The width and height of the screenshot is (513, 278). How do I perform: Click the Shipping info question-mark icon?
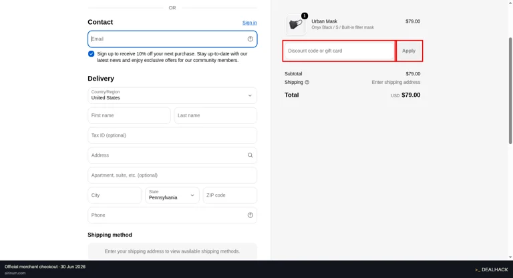pos(307,82)
